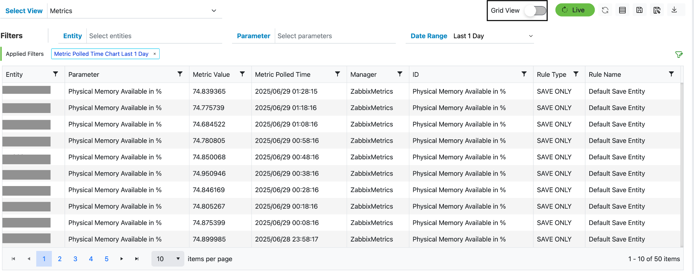Screen dimensions: 694x274
Task: Click the row list layout icon
Action: tap(622, 10)
